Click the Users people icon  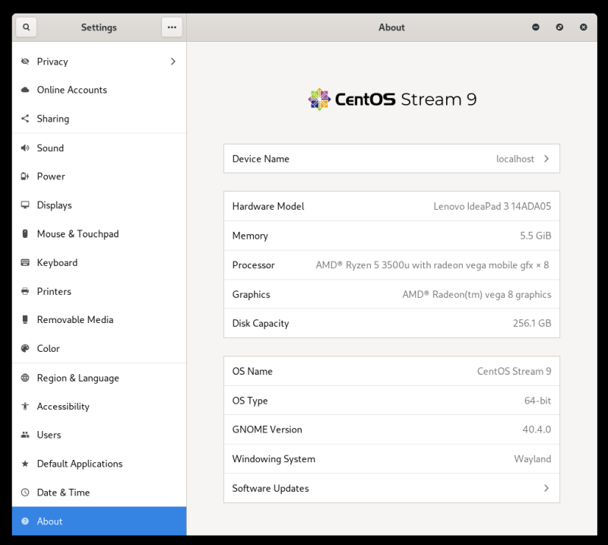click(x=25, y=435)
